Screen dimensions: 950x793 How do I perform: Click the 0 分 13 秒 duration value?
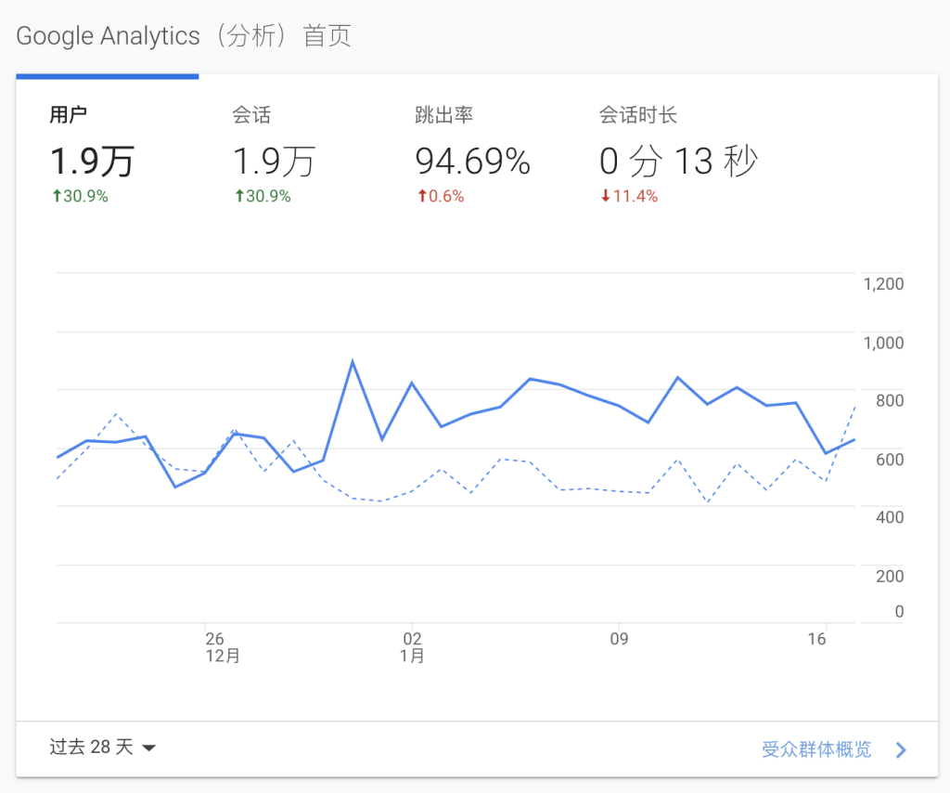[678, 162]
